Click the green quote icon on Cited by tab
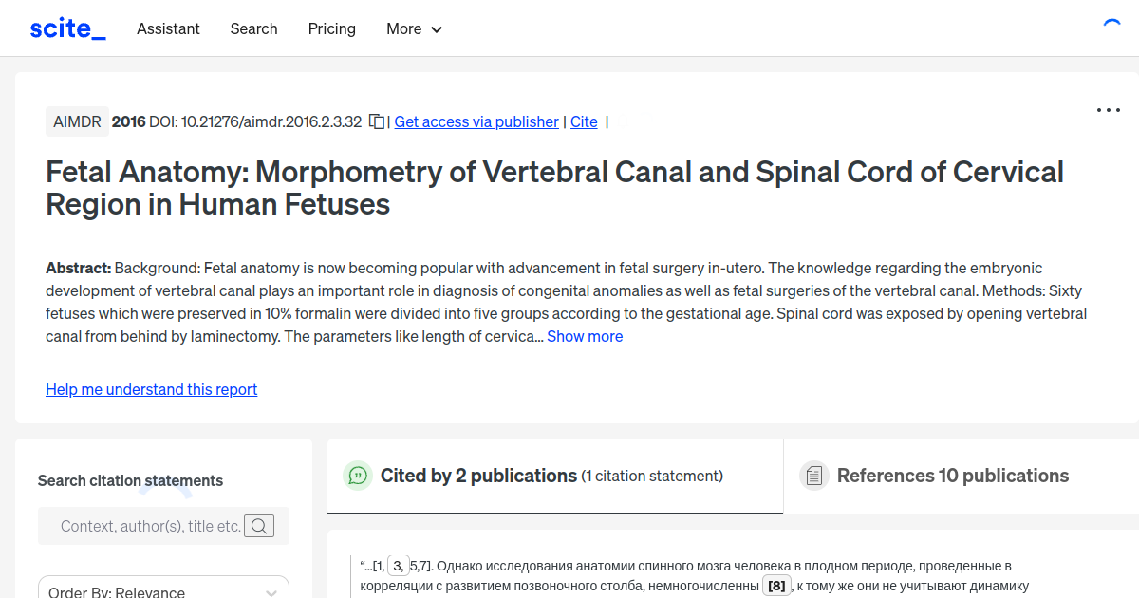 tap(358, 476)
